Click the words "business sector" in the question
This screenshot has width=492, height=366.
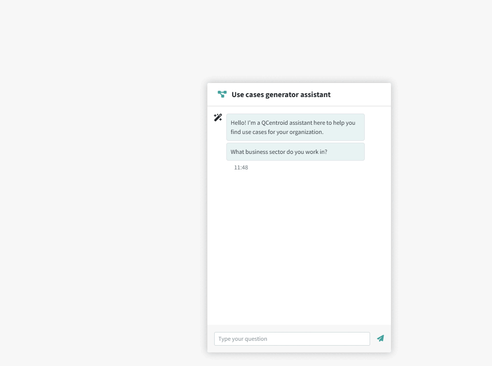265,152
